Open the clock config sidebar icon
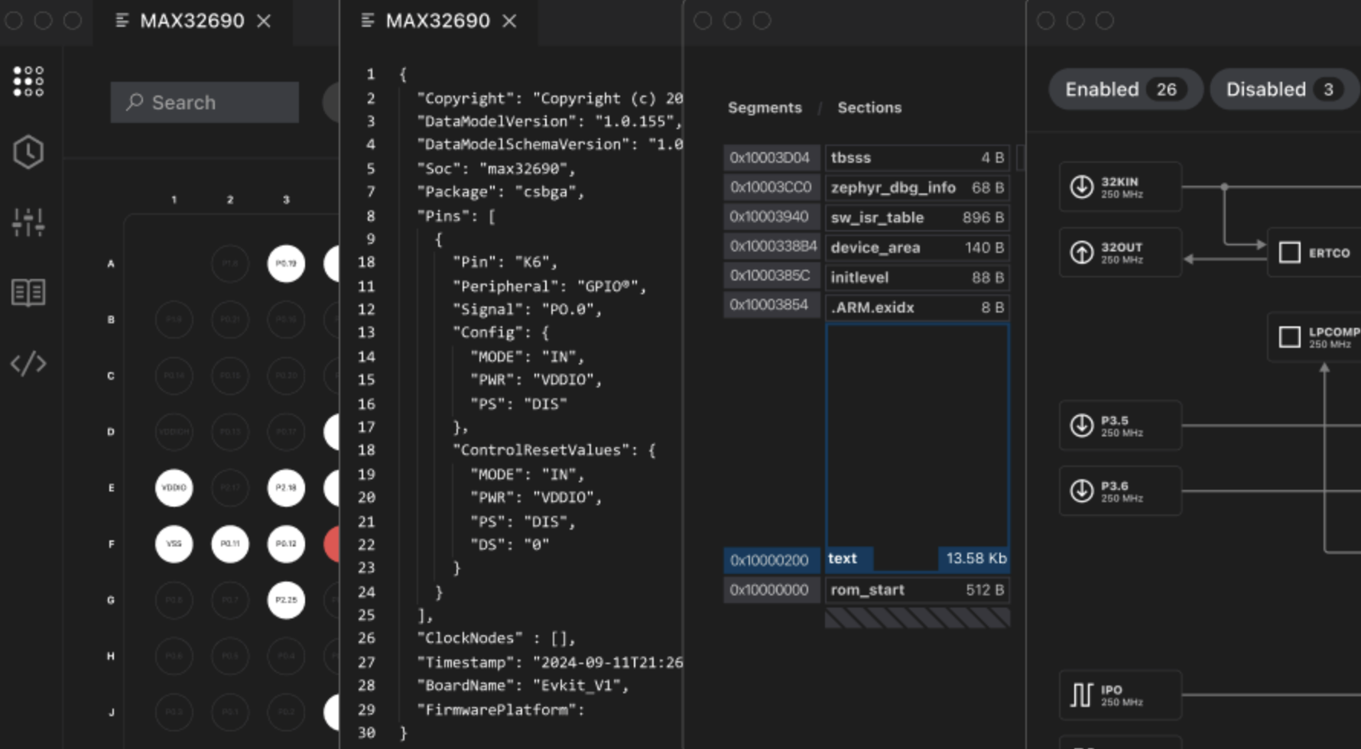The height and width of the screenshot is (749, 1361). tap(28, 152)
